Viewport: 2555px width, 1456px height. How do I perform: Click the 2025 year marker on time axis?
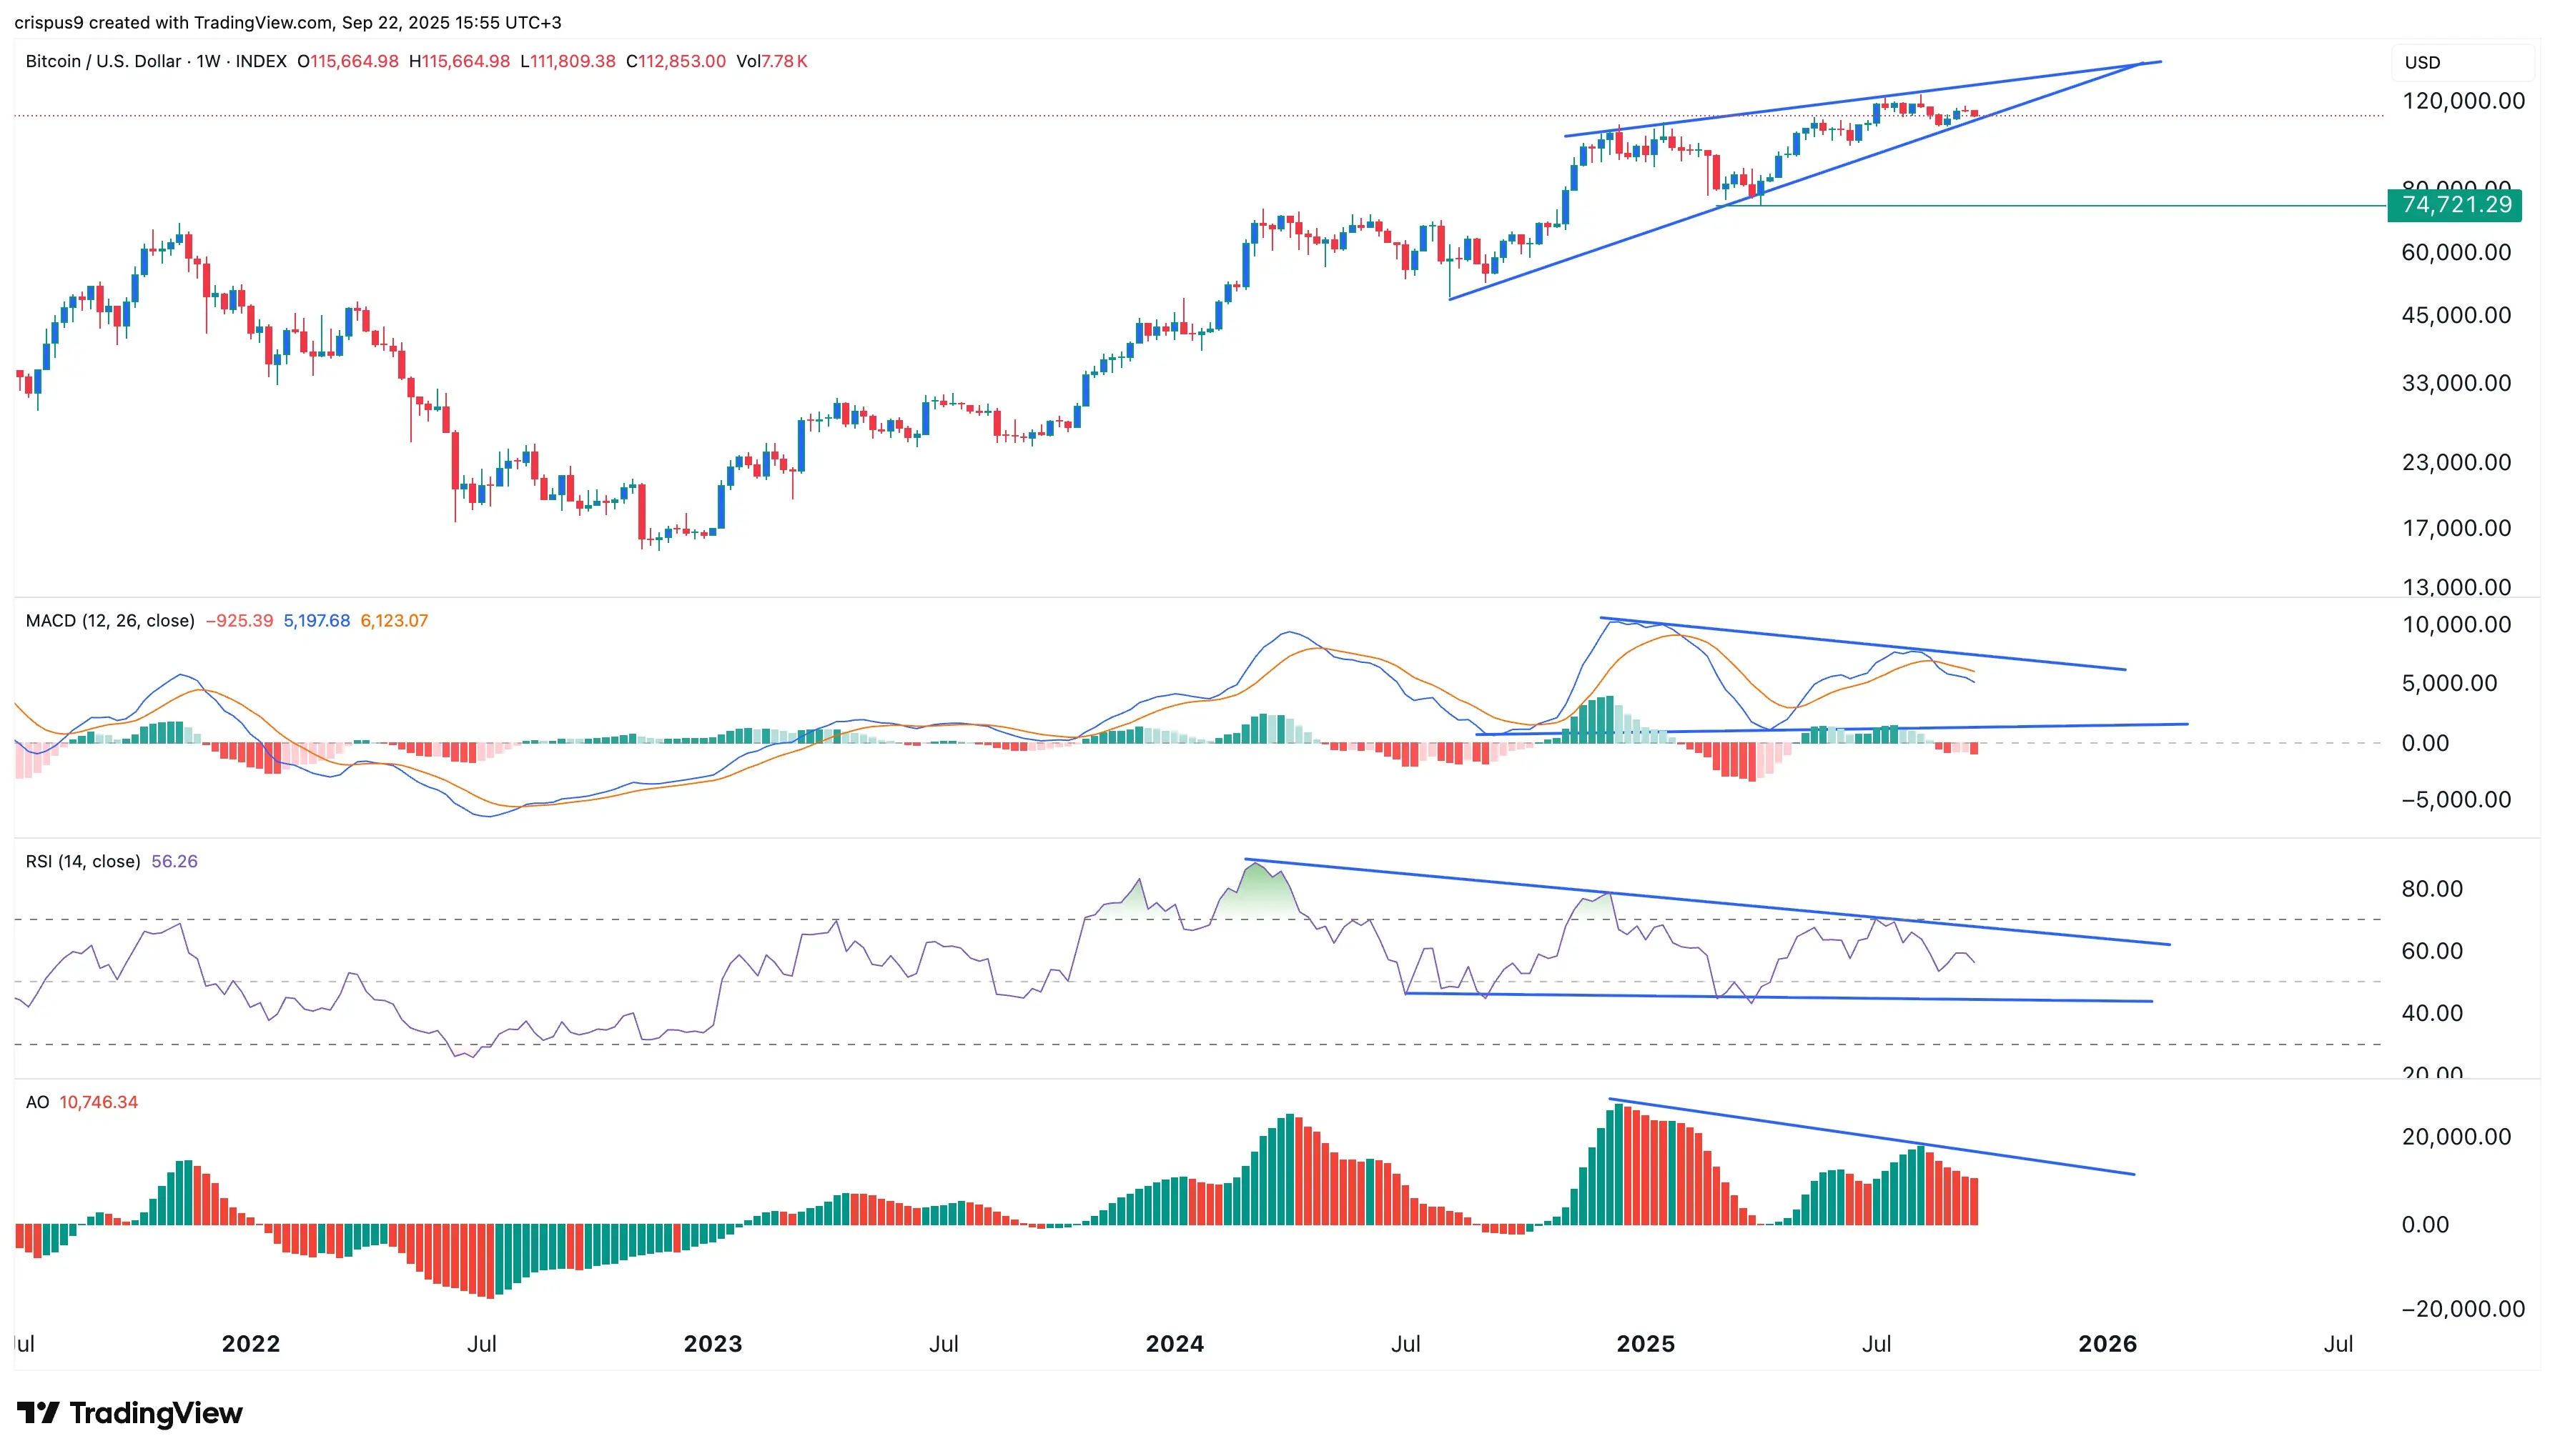pyautogui.click(x=1646, y=1343)
